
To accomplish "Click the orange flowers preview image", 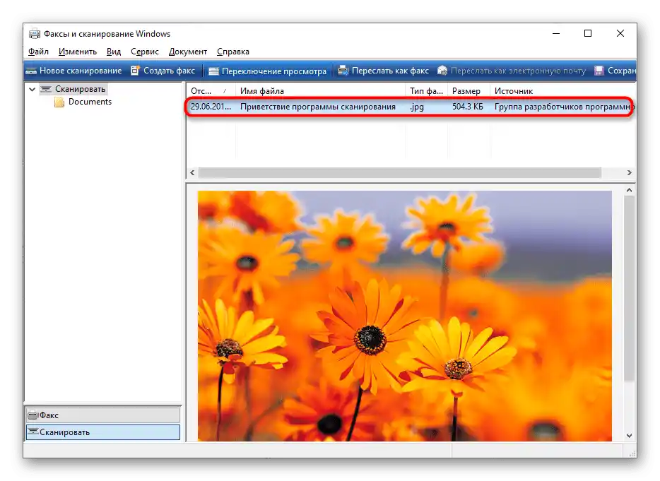I will (x=404, y=316).
